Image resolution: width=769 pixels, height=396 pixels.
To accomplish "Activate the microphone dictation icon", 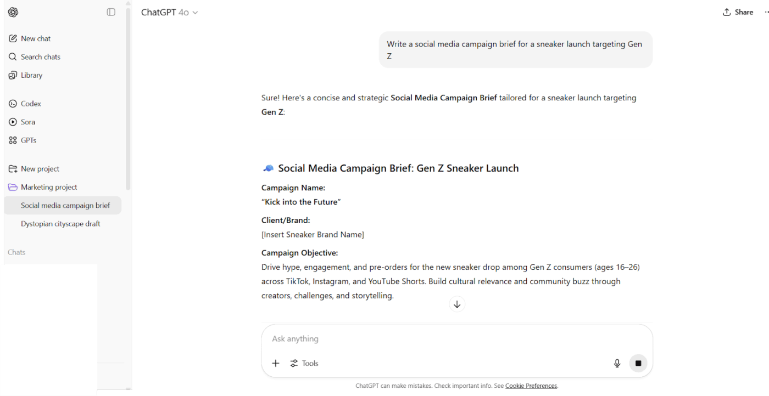I will (617, 363).
